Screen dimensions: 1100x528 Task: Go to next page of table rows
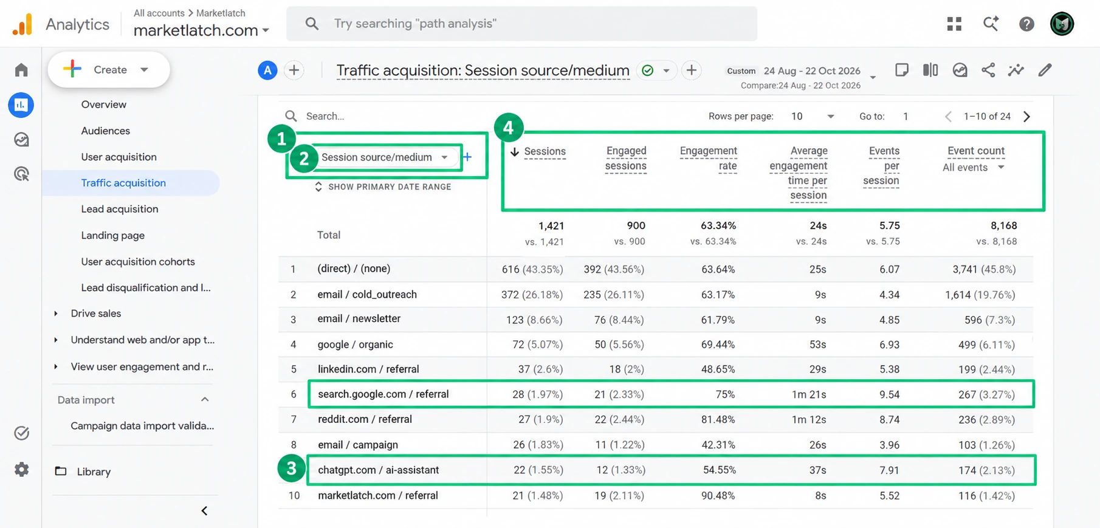(x=1026, y=116)
